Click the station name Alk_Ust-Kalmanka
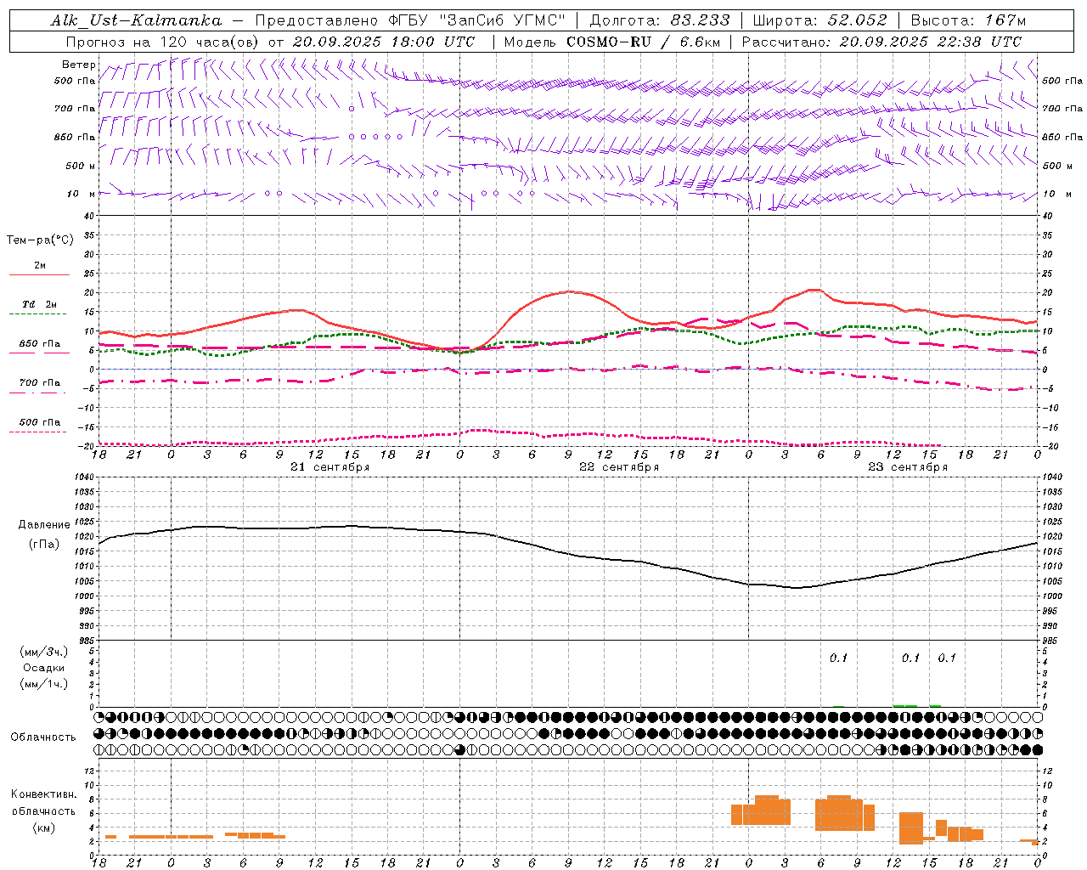 136,20
